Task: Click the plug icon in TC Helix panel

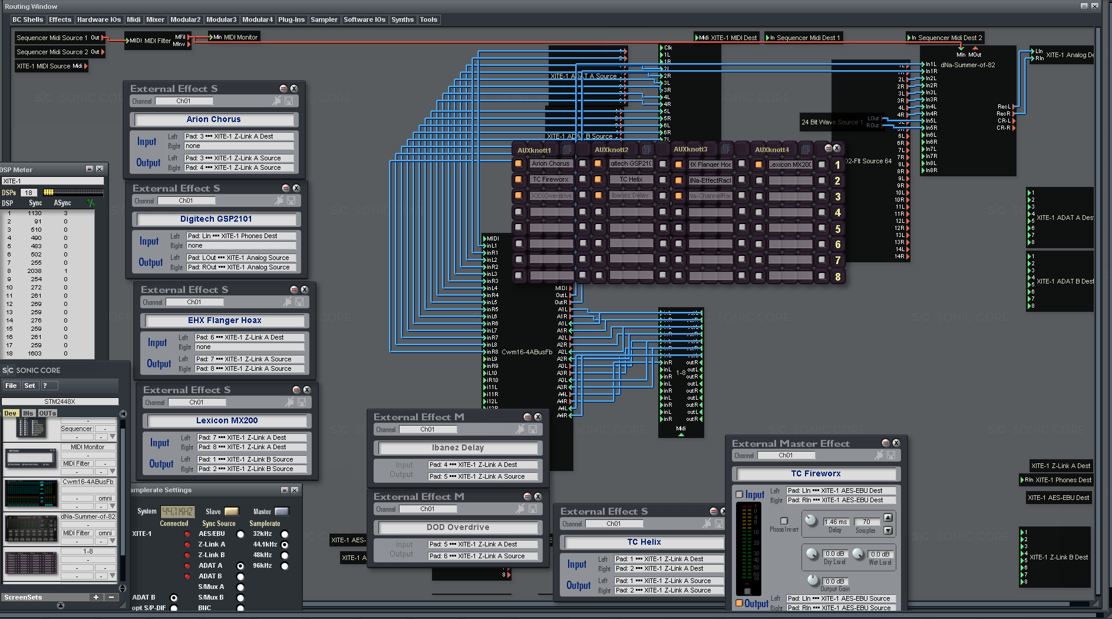Action: pos(707,523)
